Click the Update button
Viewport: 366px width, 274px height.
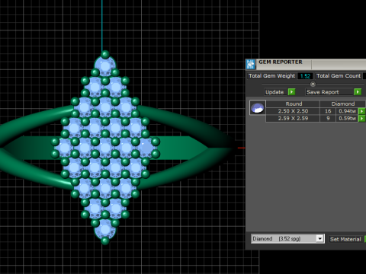pyautogui.click(x=276, y=92)
